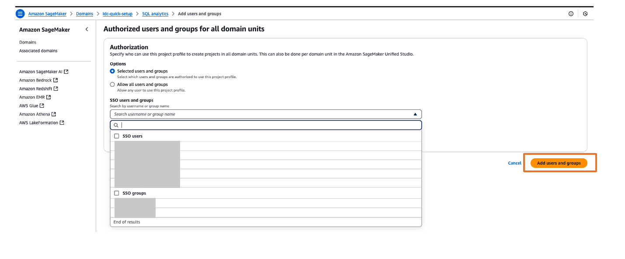Collapse the Amazon SageMaker side panel
The height and width of the screenshot is (259, 625).
click(x=87, y=29)
